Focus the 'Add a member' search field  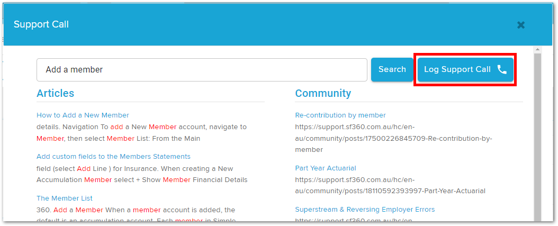[202, 70]
